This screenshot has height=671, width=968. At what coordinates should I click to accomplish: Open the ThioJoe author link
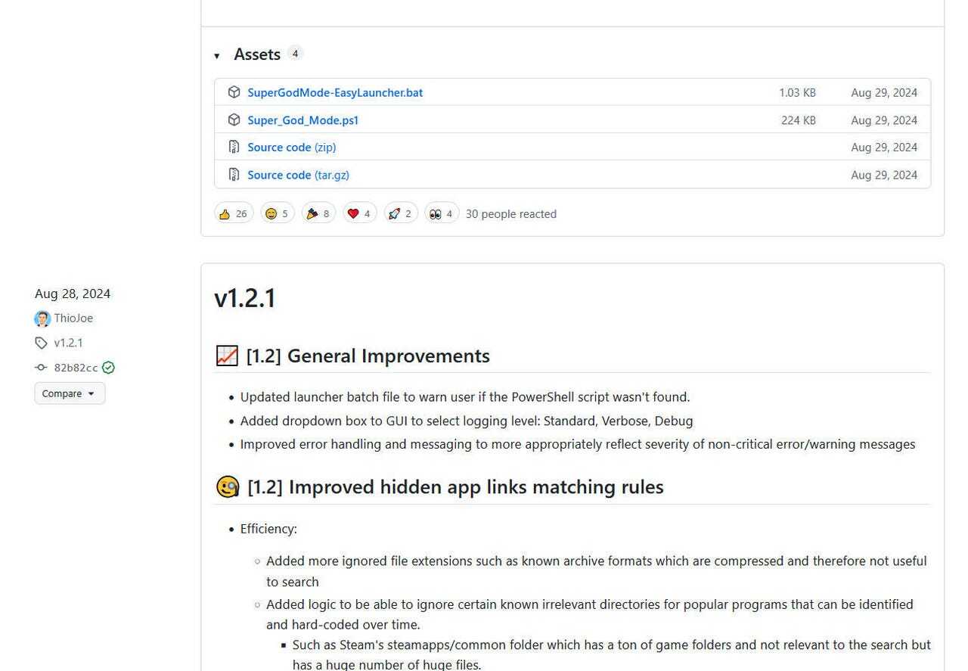(x=73, y=318)
